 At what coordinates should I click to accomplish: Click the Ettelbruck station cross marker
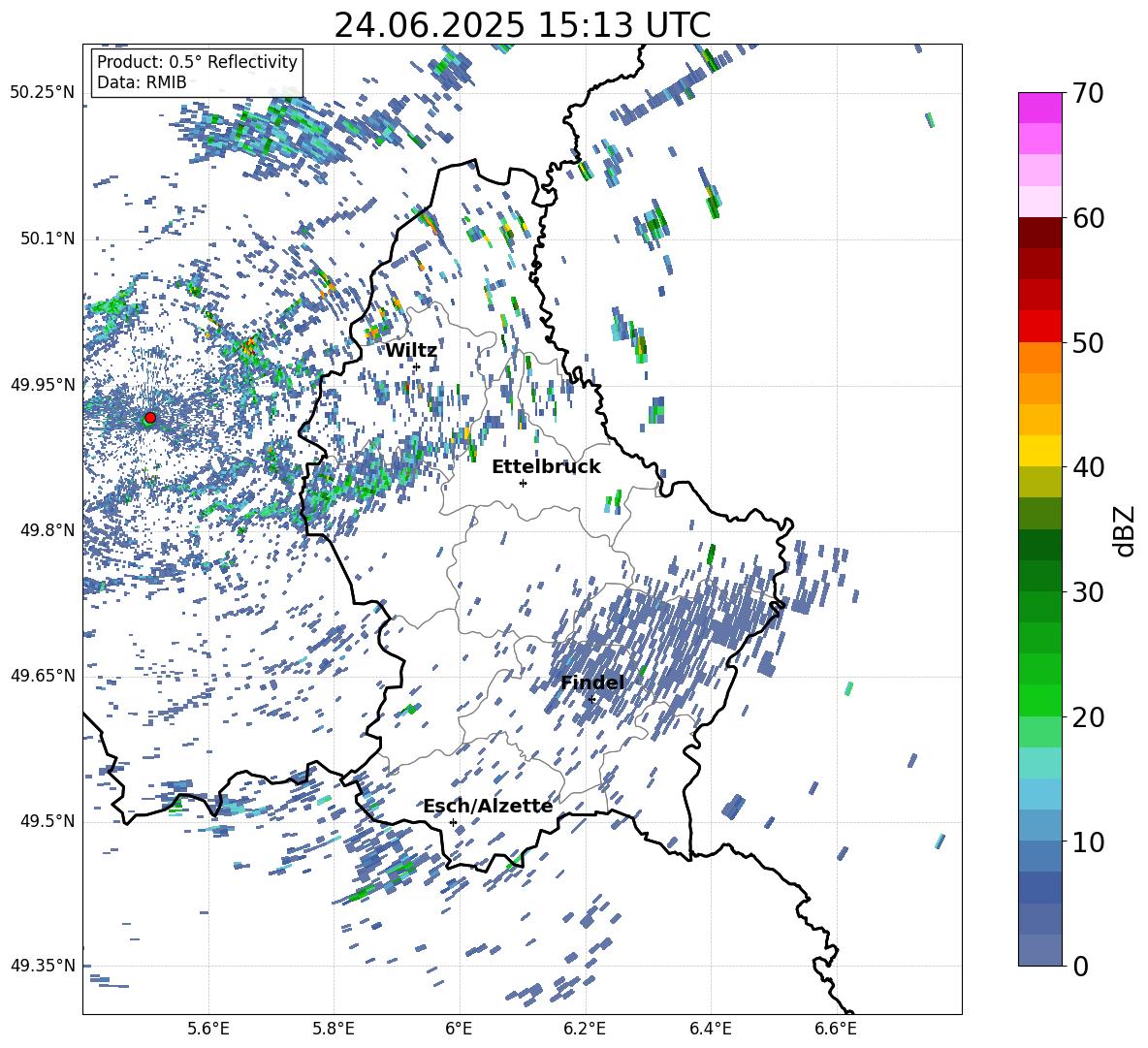click(x=523, y=483)
